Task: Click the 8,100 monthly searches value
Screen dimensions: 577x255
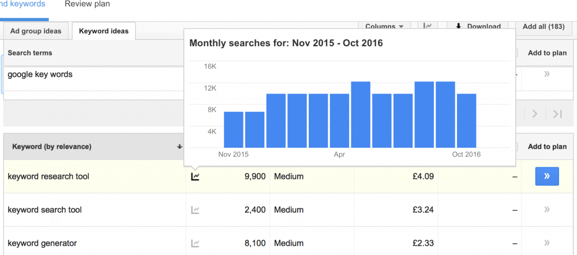Action: pos(254,243)
